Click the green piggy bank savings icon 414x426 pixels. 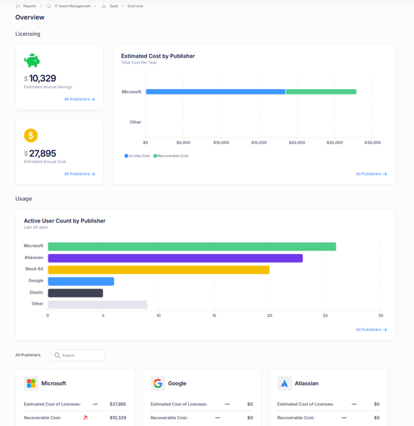click(x=32, y=61)
